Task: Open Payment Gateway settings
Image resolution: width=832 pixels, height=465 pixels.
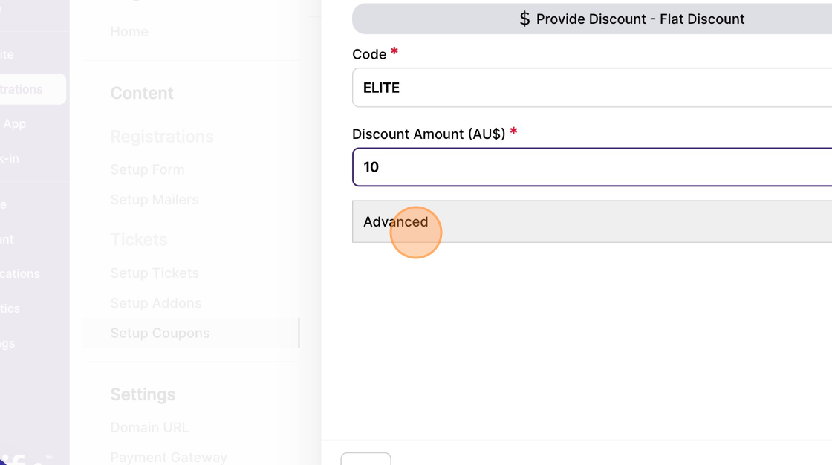Action: coord(169,457)
